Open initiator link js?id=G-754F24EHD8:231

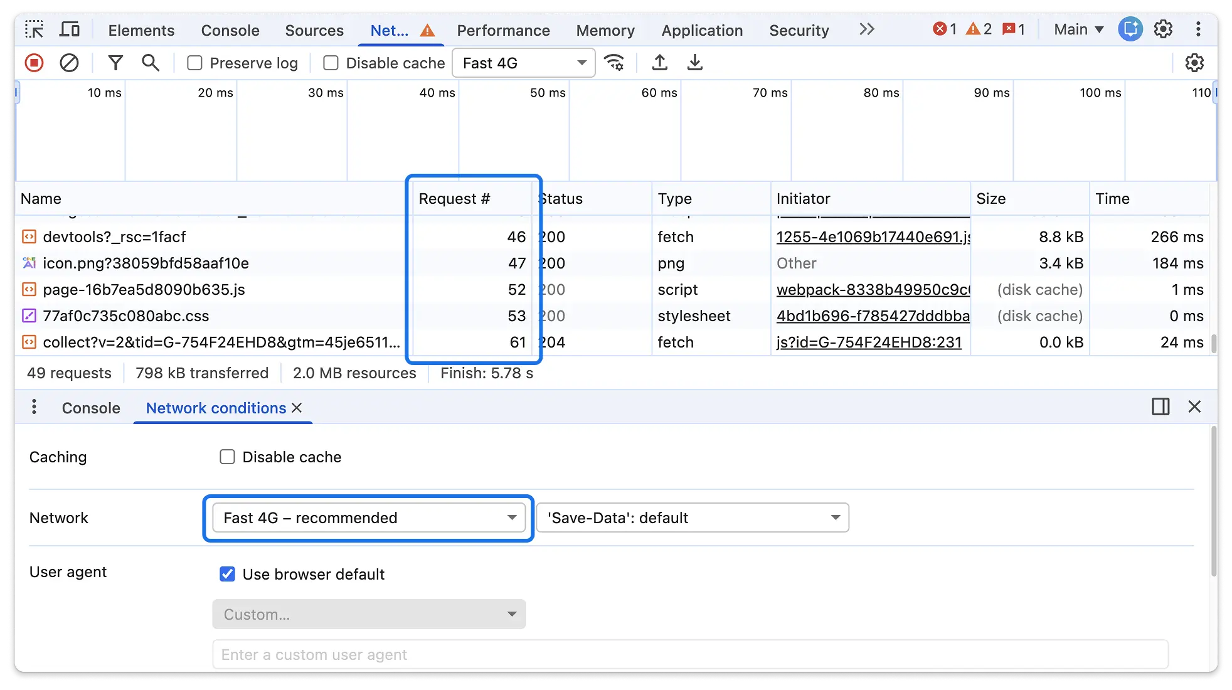pyautogui.click(x=869, y=342)
